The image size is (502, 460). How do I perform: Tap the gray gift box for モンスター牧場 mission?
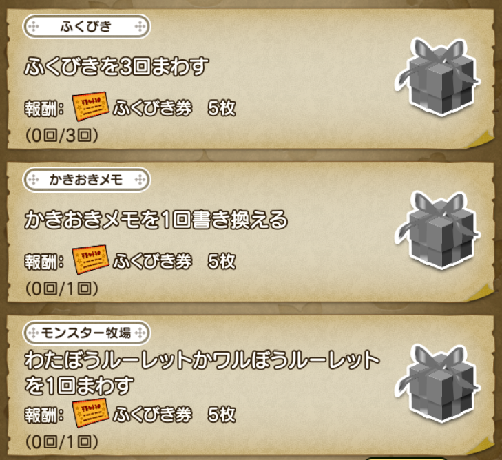click(437, 384)
